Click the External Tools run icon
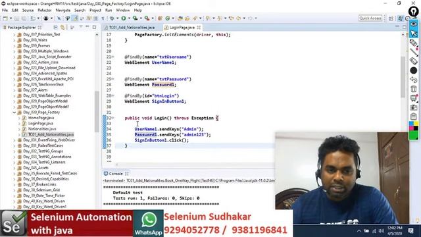The height and width of the screenshot is (237, 421). [x=147, y=18]
